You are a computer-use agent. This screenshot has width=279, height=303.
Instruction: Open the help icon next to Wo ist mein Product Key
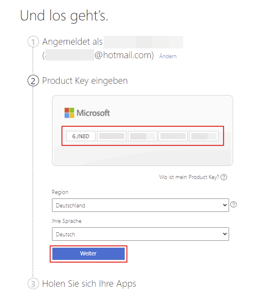pos(224,177)
